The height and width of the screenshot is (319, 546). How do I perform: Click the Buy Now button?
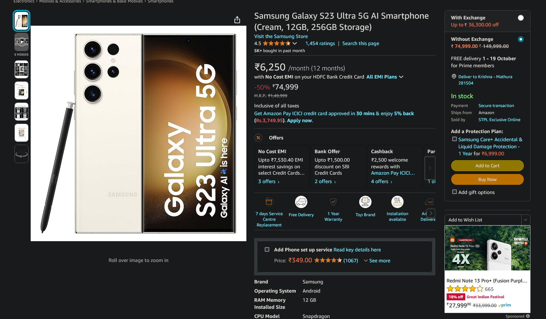(487, 179)
